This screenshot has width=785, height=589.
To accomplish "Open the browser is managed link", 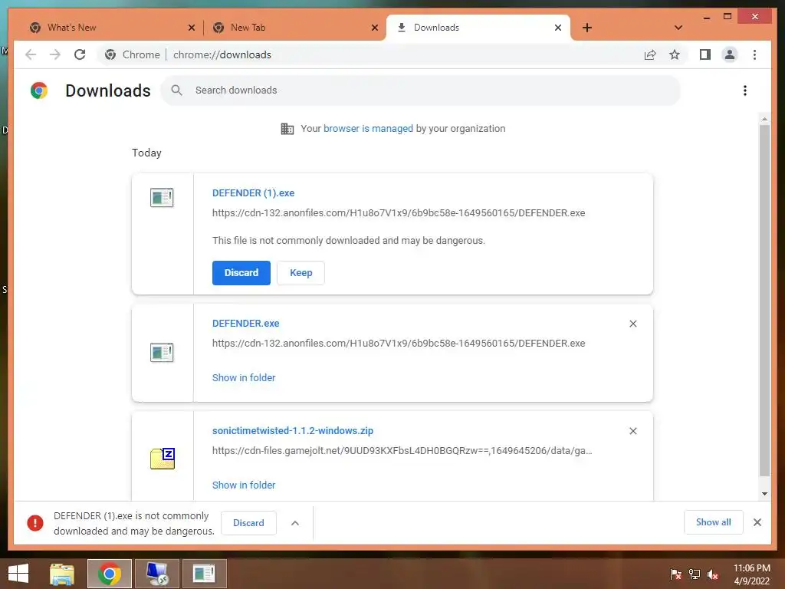I will click(x=368, y=129).
